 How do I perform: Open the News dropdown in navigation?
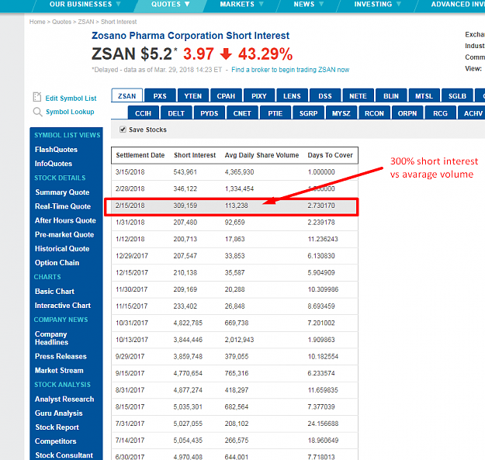pyautogui.click(x=308, y=5)
